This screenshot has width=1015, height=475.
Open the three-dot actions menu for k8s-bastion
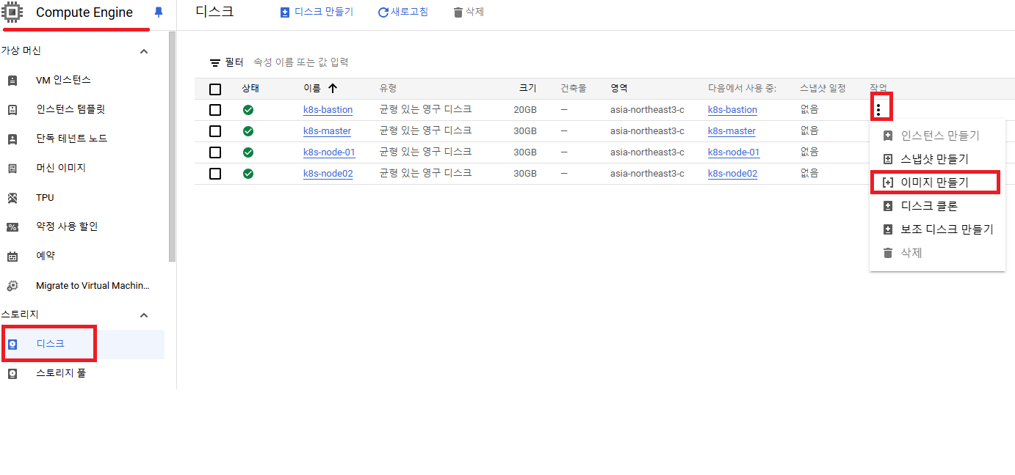click(878, 110)
